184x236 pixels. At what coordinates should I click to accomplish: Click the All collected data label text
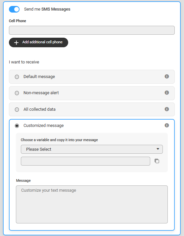click(39, 109)
